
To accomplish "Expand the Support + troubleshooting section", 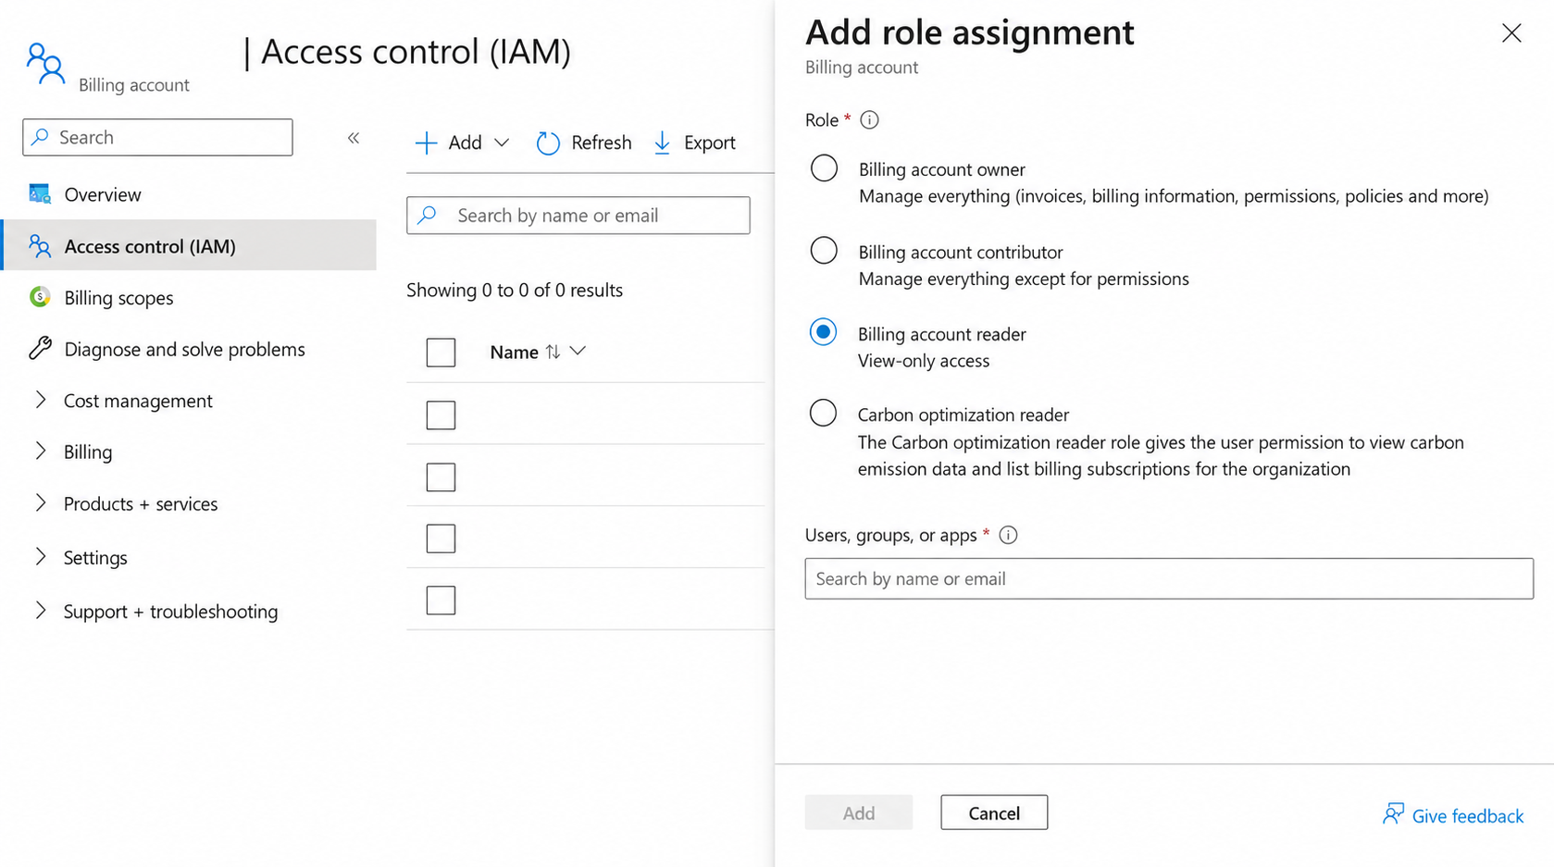I will [41, 610].
